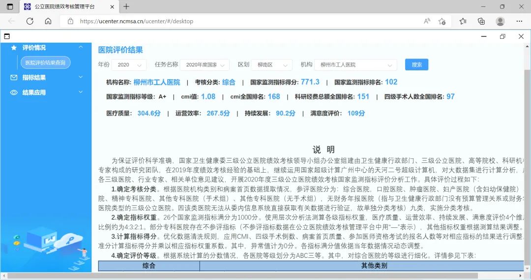This screenshot has width=531, height=280.
Task: Open the user profile avatar
Action: click(500, 21)
